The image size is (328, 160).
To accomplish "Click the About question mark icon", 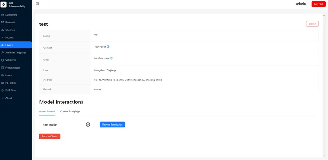I will [2, 98].
